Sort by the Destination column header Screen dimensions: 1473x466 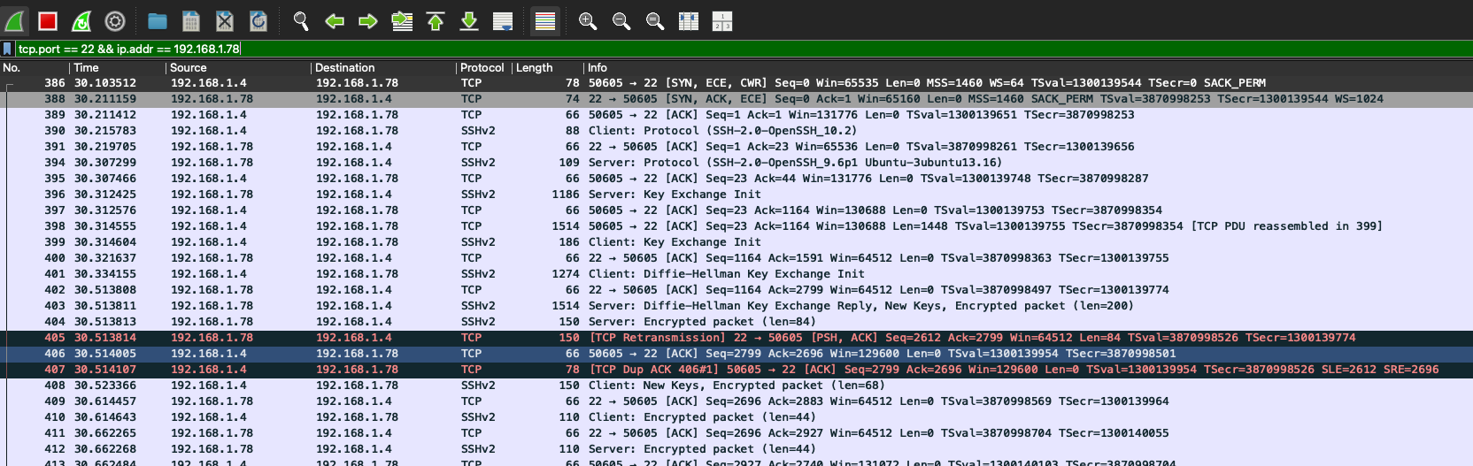(383, 68)
